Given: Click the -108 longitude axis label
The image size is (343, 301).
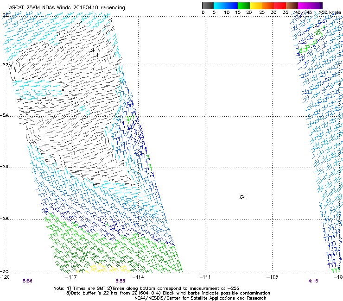Looking at the screenshot, I should pos(273,277).
